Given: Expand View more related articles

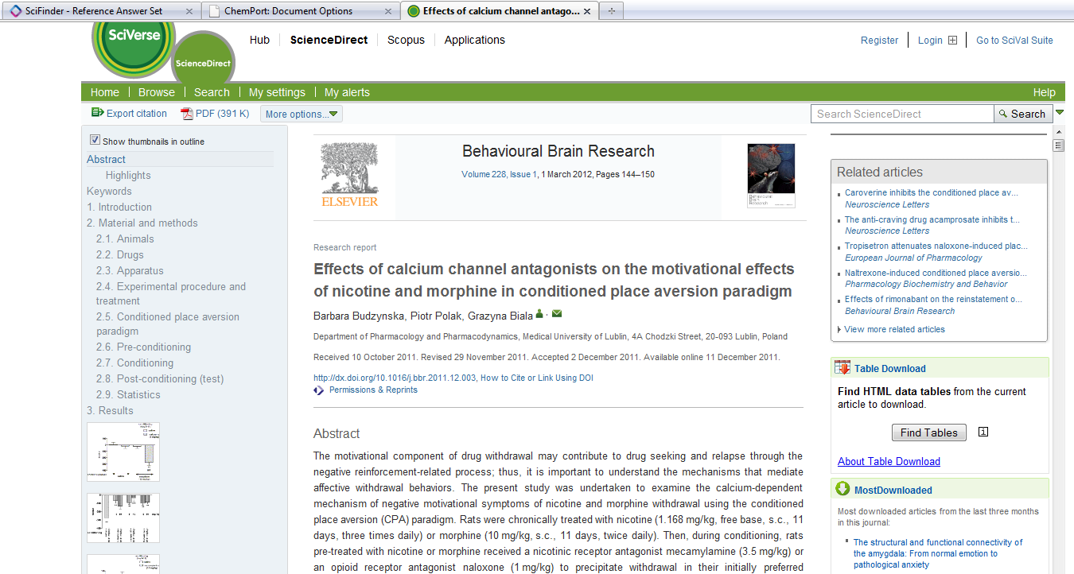Looking at the screenshot, I should pyautogui.click(x=894, y=329).
